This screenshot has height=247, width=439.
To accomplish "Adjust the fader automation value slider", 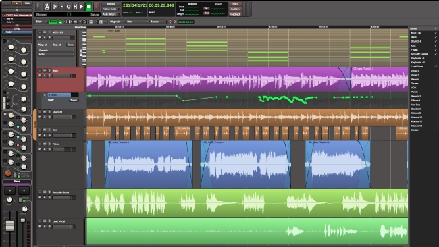I will tap(63, 95).
